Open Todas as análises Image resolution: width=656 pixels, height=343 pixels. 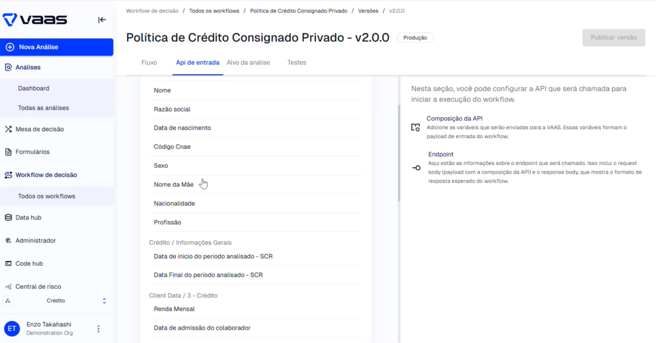tap(44, 108)
